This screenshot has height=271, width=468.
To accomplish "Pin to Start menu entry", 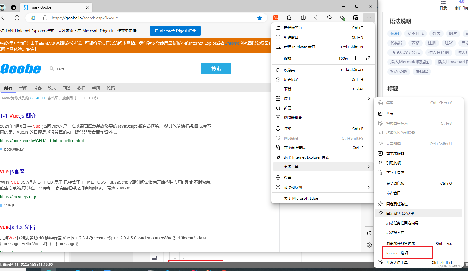I will coord(418,213).
